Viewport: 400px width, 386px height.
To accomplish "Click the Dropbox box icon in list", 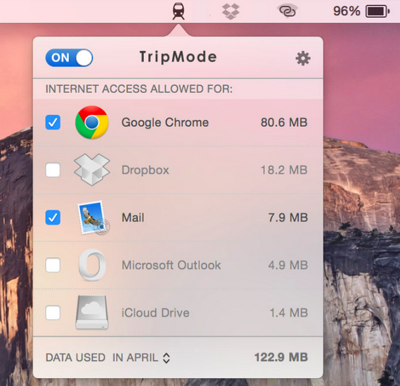I will [92, 170].
